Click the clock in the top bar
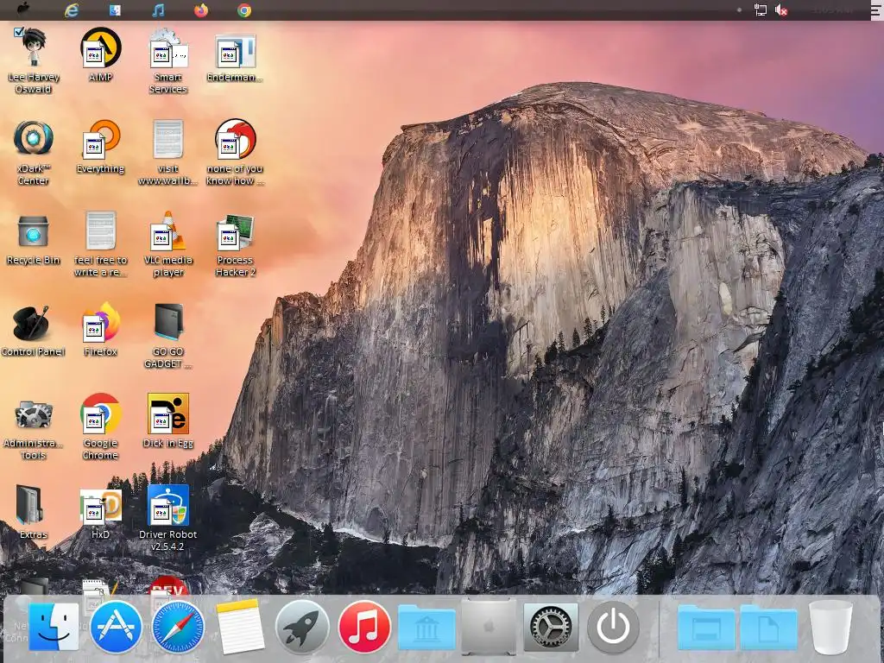Screen dimensions: 884x663 pyautogui.click(x=833, y=9)
